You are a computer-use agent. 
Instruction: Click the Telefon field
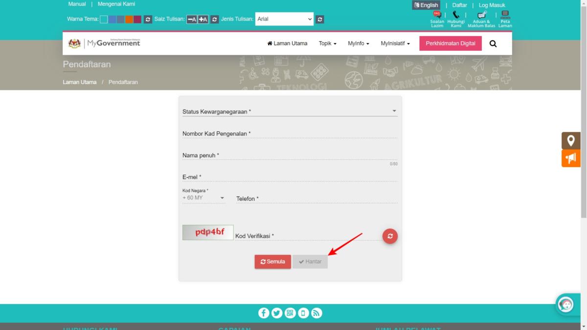(x=317, y=198)
